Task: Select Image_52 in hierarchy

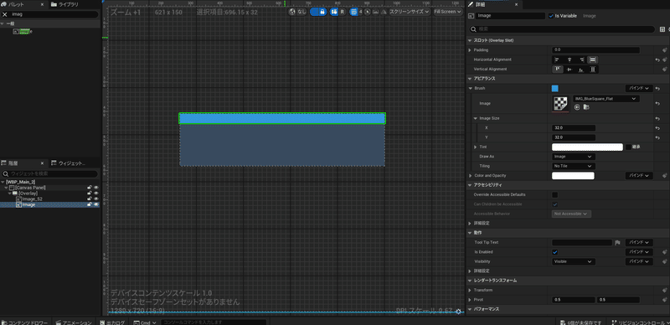Action: point(32,199)
